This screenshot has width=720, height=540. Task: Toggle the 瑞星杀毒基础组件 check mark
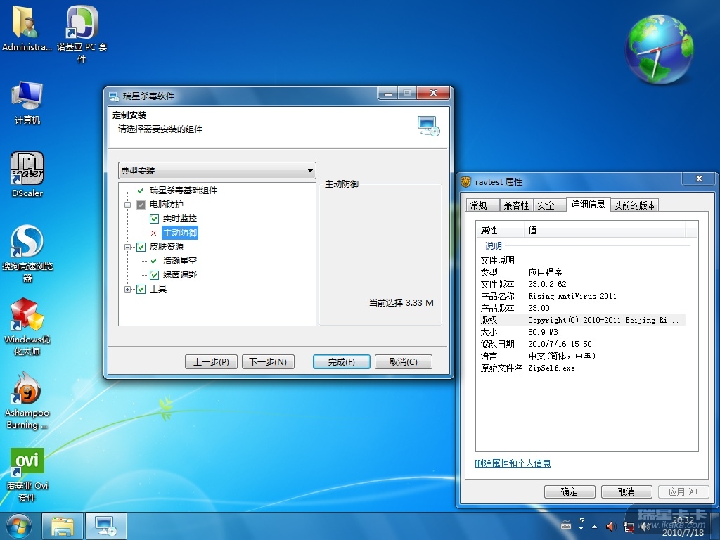coord(141,191)
